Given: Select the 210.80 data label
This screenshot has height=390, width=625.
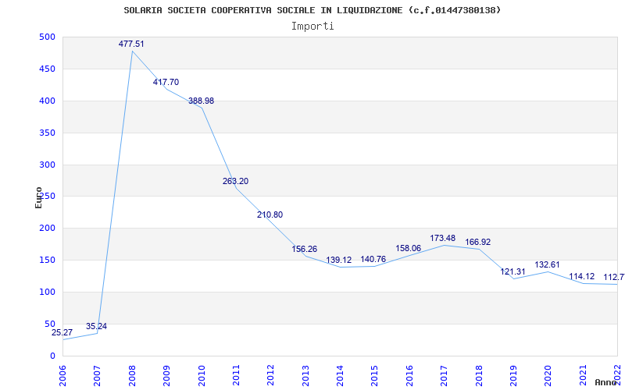Looking at the screenshot, I should click(270, 215).
